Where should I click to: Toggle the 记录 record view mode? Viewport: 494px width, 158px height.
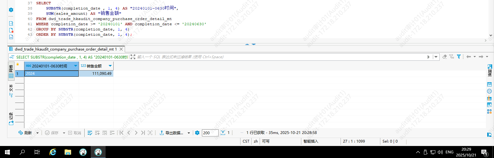pos(11,119)
